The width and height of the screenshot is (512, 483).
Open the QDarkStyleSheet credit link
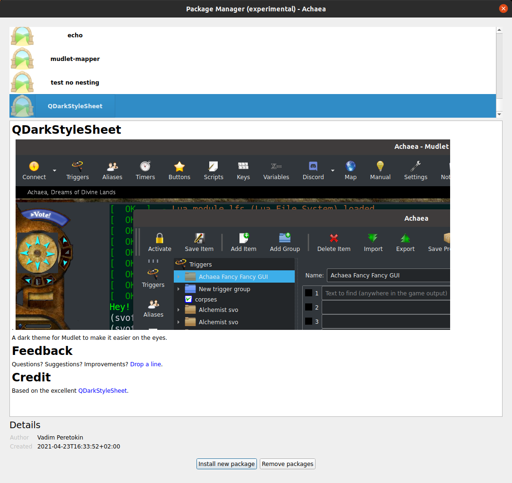[102, 390]
